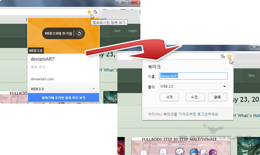Click the translate icon in left window address bar

click(95, 12)
